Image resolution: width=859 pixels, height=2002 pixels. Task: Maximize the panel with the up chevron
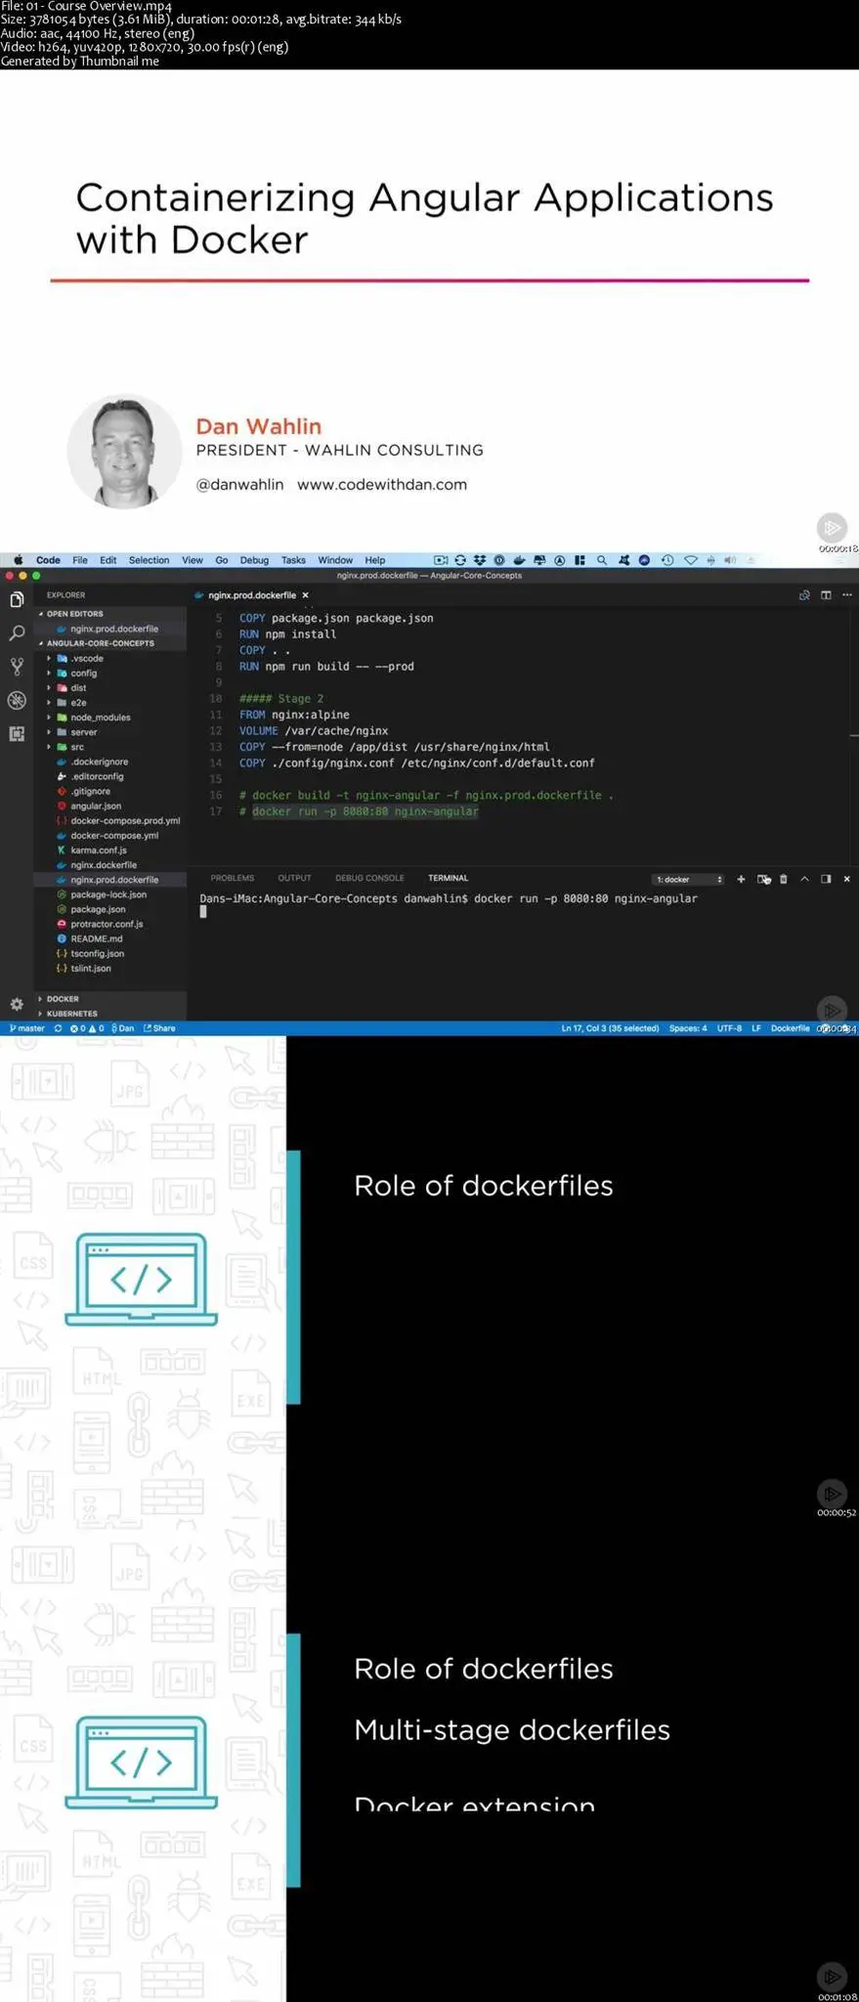coord(804,879)
